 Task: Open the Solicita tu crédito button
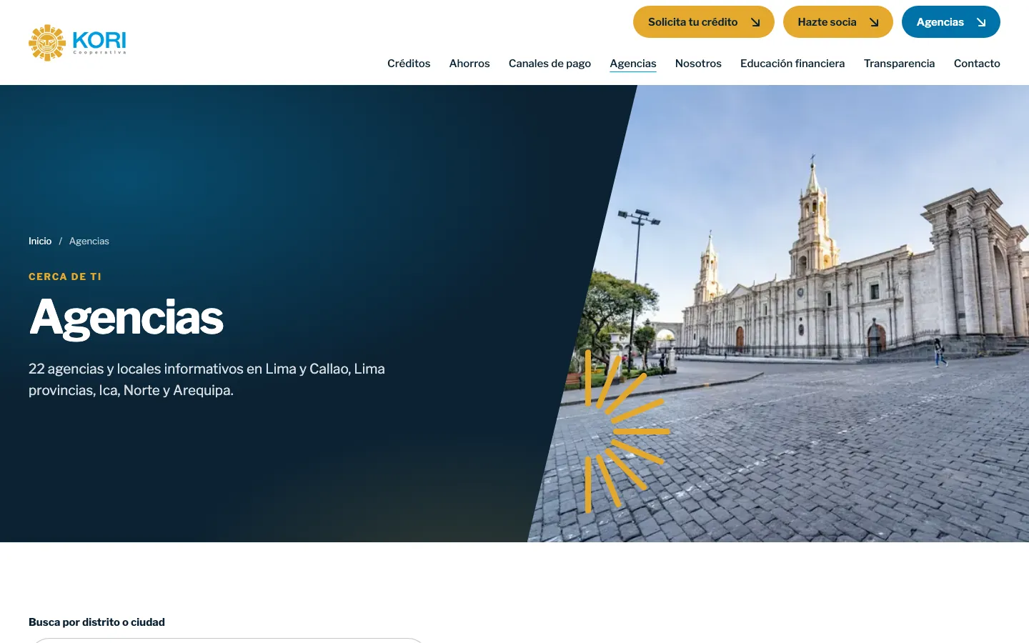point(704,22)
